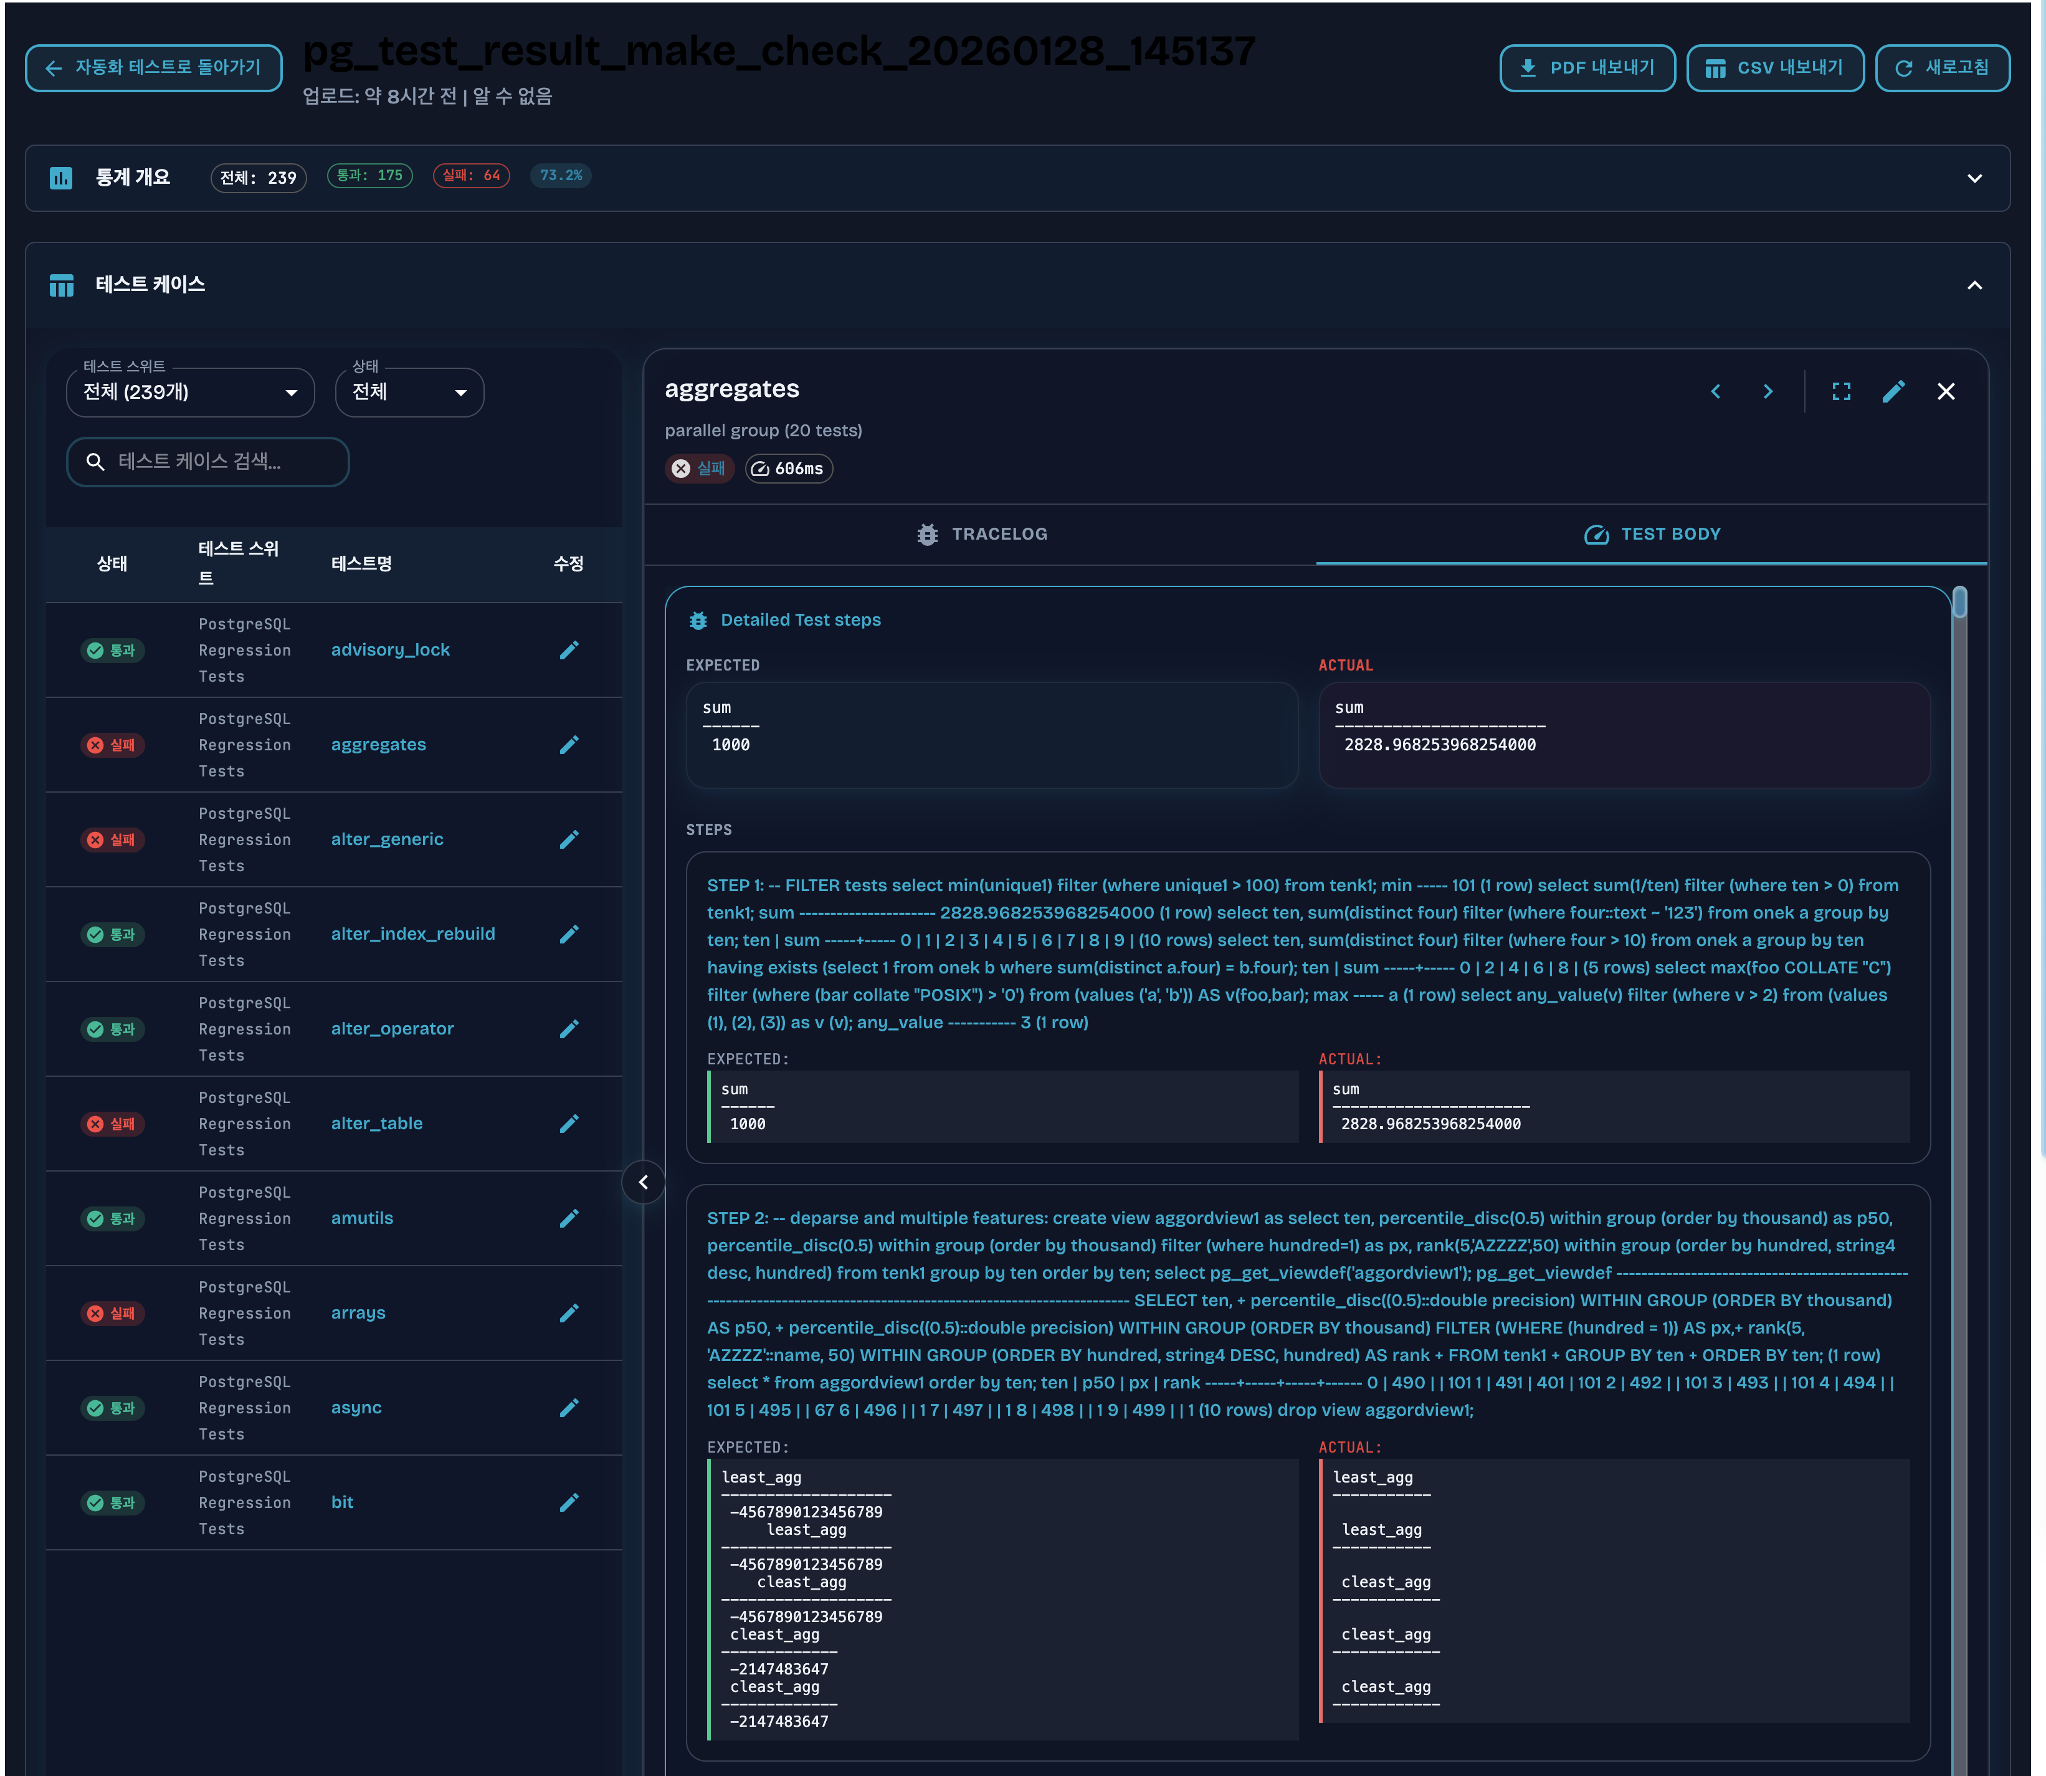2046x1776 pixels.
Task: Click the edit pencil for advisory_lock row
Action: (x=569, y=650)
